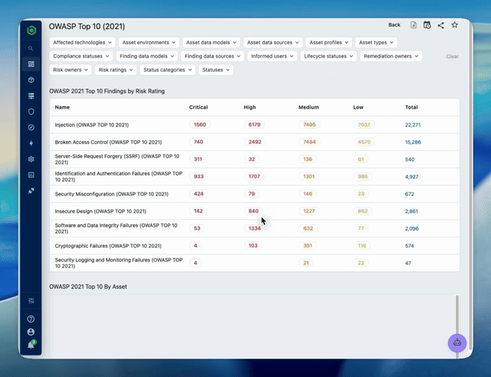Click SSRF total 540
Viewport: 491px width, 377px height.
pos(410,159)
